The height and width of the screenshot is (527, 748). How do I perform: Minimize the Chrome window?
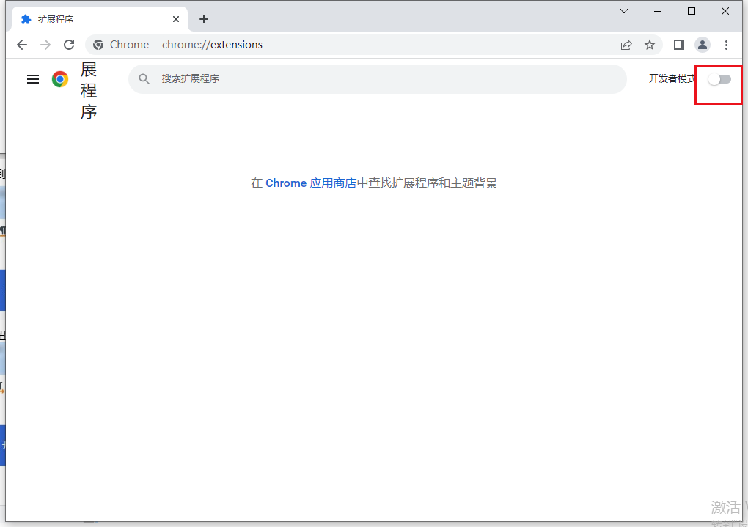pos(658,11)
